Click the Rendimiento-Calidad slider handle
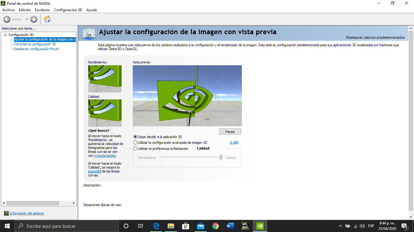414x232 pixels. [221, 157]
